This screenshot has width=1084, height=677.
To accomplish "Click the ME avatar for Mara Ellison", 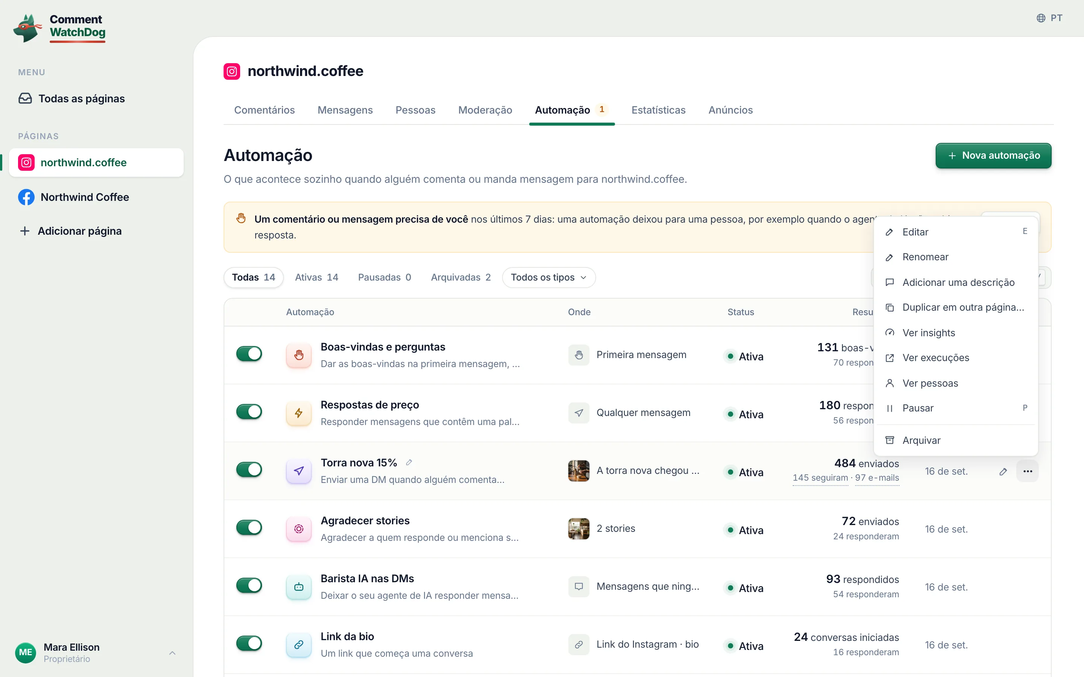I will 26,653.
